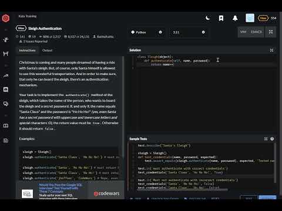The image size is (282, 211).
Task: Click the codewars logo in the ad
Action: 106,193
